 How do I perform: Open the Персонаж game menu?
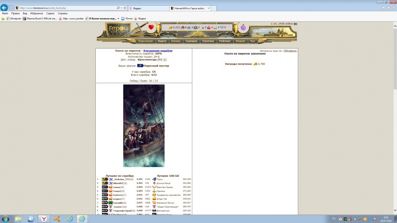[x=145, y=41]
